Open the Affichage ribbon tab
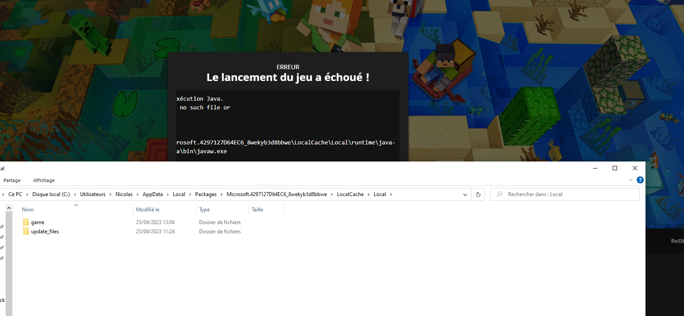 [x=44, y=180]
